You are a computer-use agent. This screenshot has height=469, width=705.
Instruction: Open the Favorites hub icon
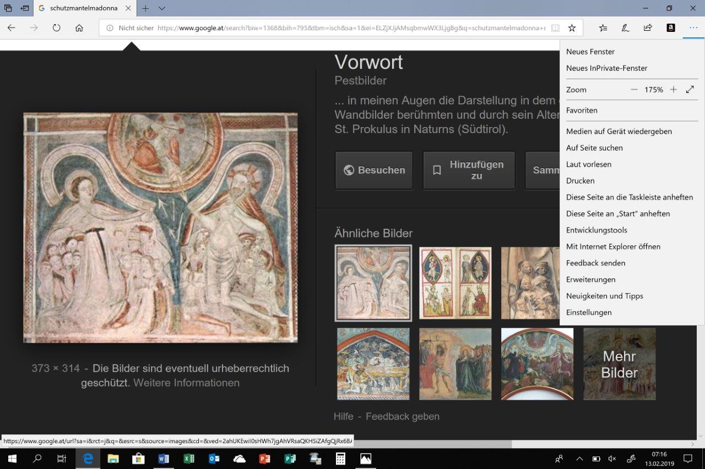603,28
